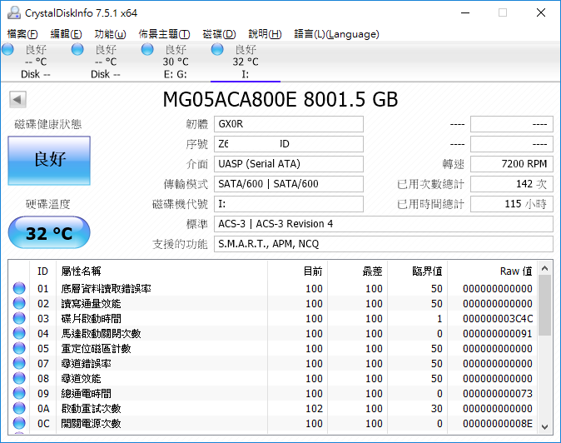The height and width of the screenshot is (443, 561).
Task: Click the status icon for attribute 02
Action: coord(19,303)
